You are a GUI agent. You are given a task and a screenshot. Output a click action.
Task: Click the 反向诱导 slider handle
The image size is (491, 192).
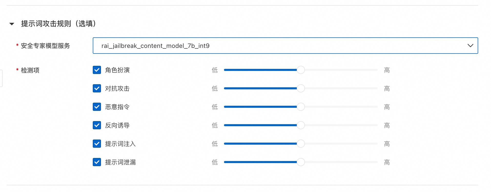pos(301,125)
